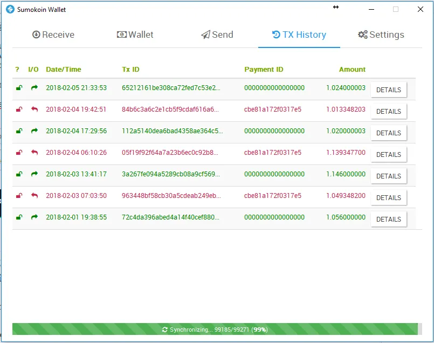The width and height of the screenshot is (434, 343).
Task: Click the Date/Time column header
Action: point(64,70)
